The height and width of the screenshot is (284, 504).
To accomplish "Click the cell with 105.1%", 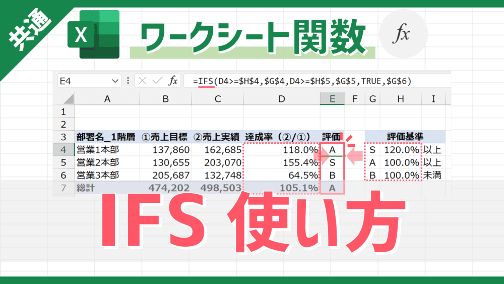I will tap(282, 188).
